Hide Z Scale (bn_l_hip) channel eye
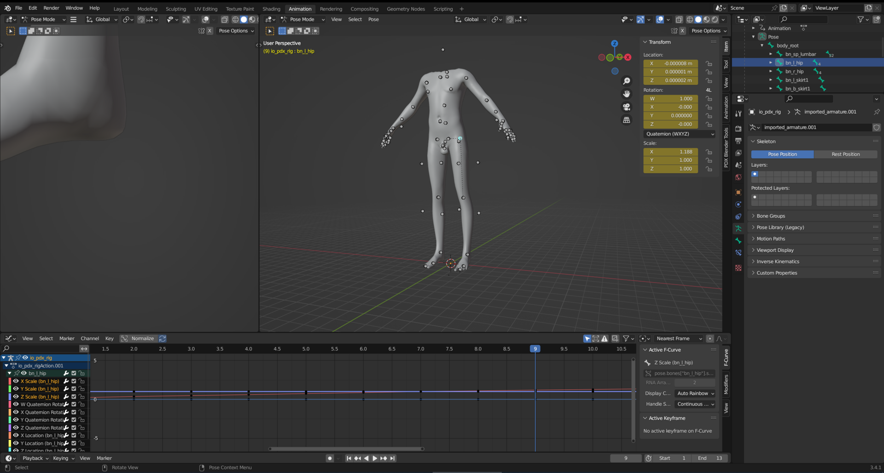This screenshot has height=473, width=884. (x=16, y=397)
